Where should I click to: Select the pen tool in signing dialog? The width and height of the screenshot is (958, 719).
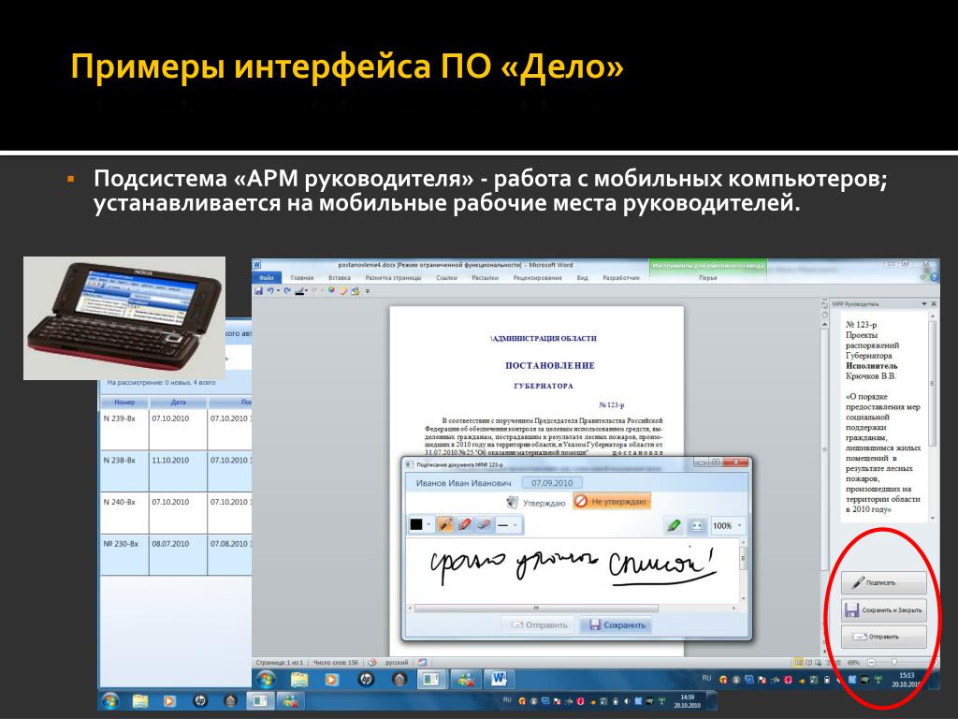(x=445, y=525)
